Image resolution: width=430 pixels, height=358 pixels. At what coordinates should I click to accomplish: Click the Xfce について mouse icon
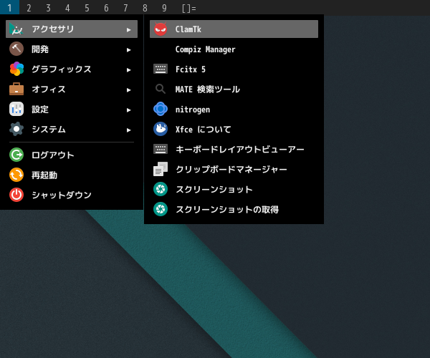click(161, 129)
